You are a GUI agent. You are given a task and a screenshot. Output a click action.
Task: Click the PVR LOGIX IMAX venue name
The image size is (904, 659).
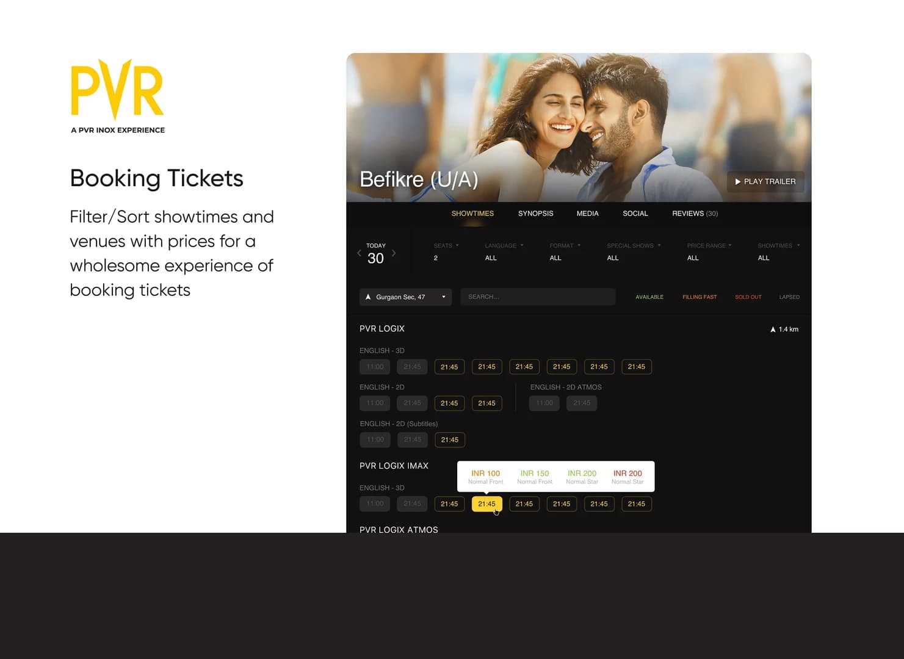(394, 466)
